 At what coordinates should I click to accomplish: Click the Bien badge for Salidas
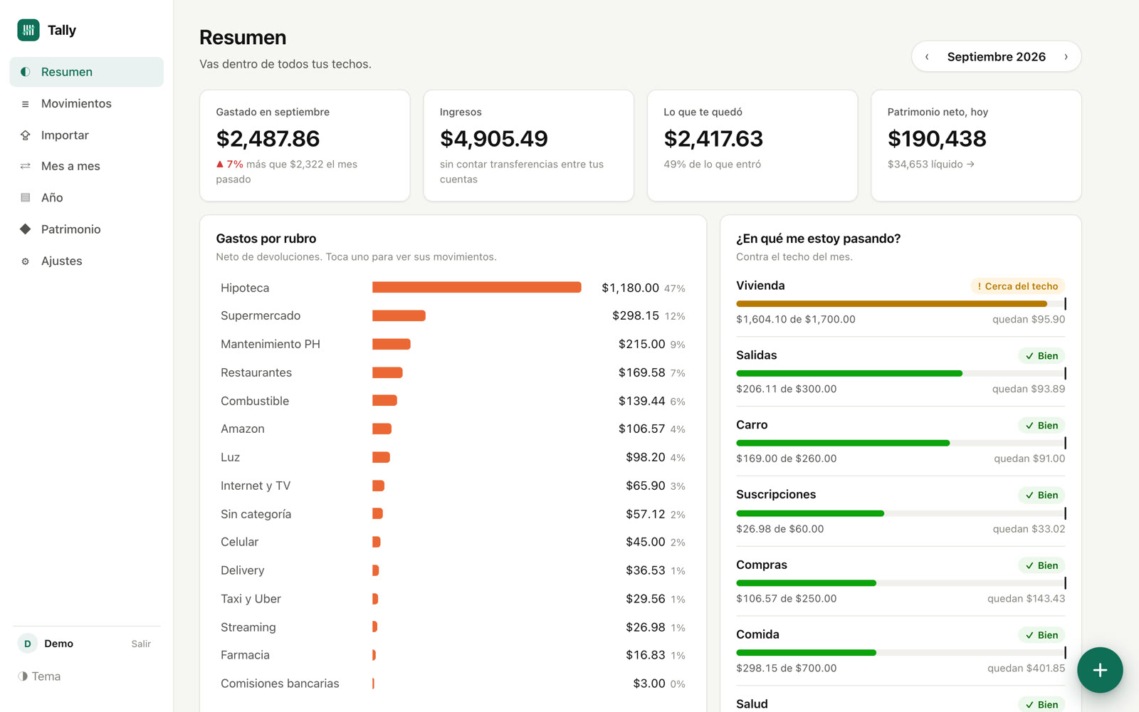click(1041, 356)
